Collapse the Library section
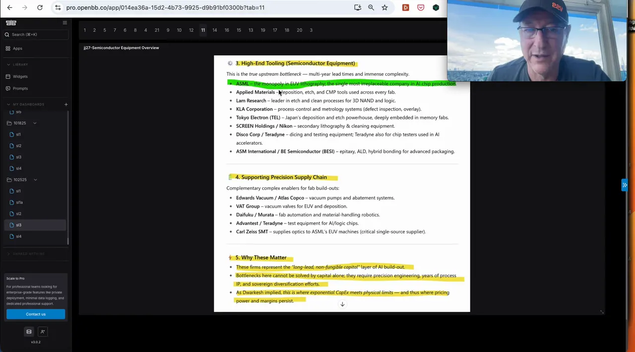The image size is (635, 352). (x=8, y=64)
